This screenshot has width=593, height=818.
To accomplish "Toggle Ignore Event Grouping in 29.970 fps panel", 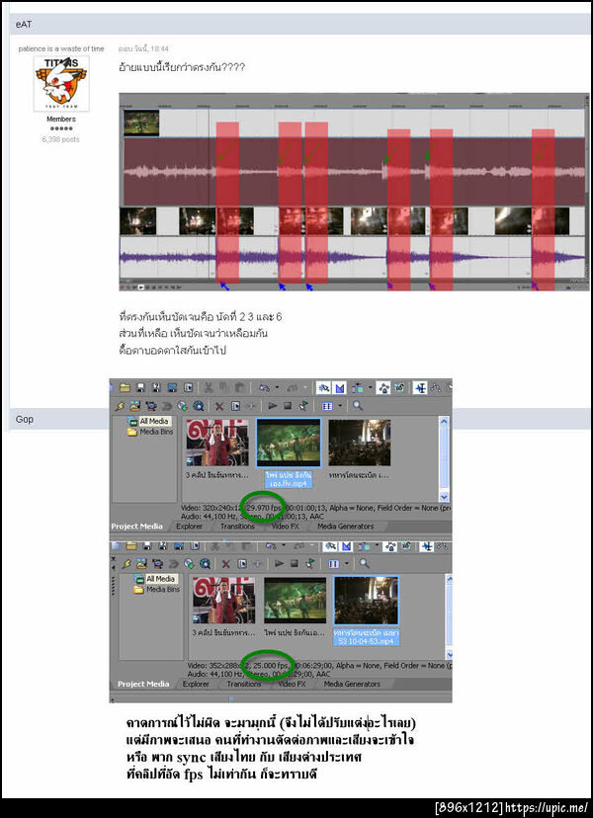I will [x=399, y=387].
